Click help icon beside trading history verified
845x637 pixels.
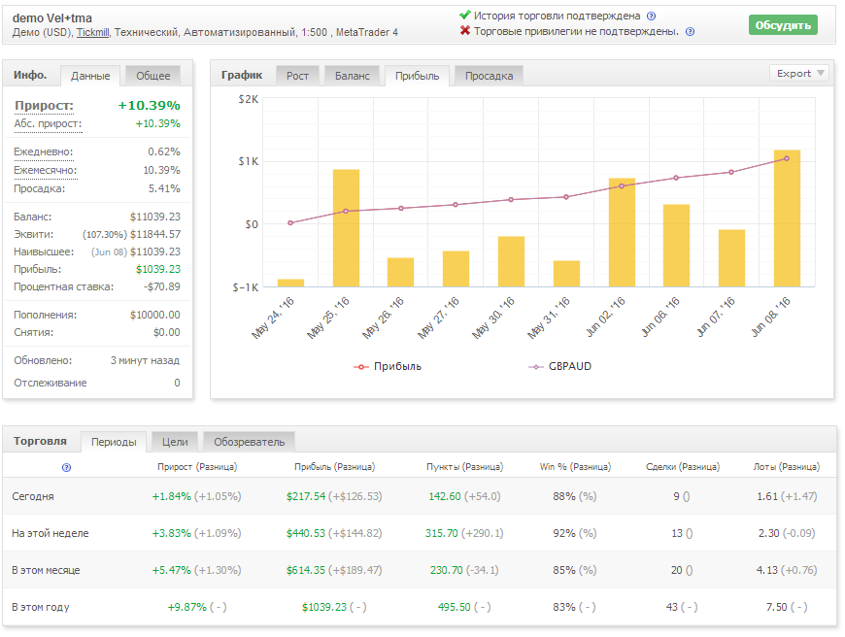[651, 17]
